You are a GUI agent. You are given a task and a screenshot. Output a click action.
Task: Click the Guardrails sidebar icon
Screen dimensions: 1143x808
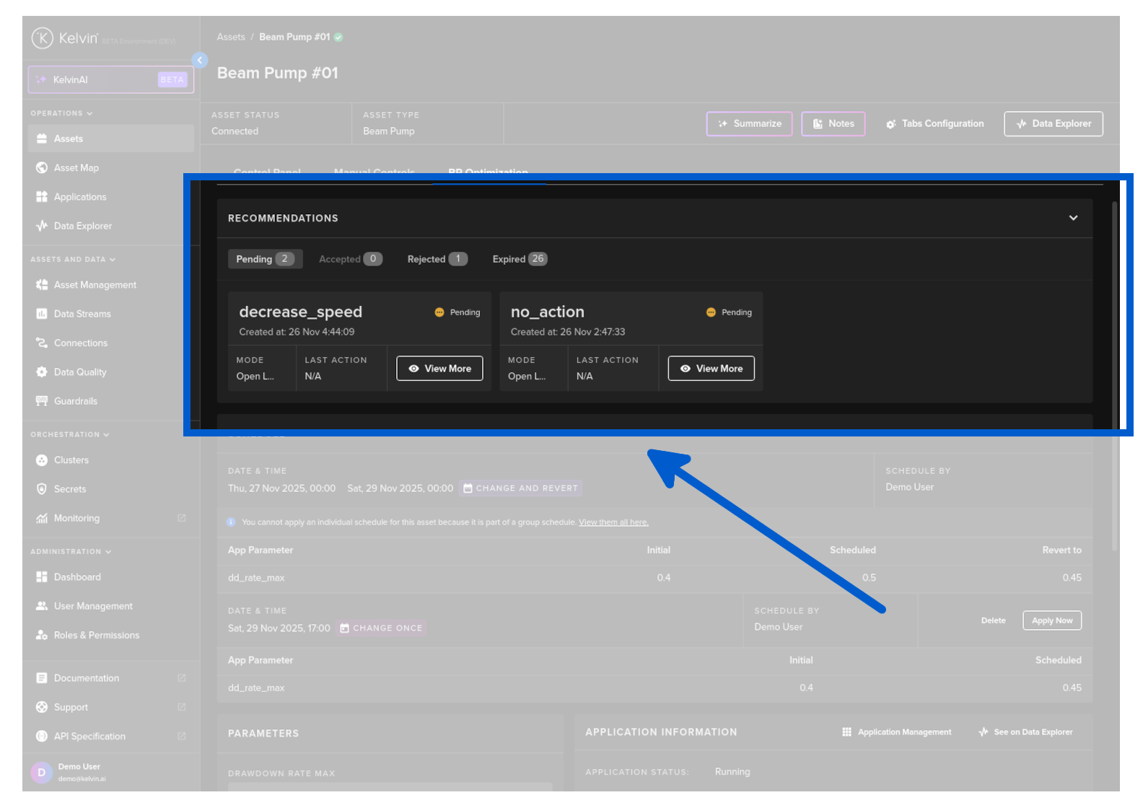click(x=42, y=401)
